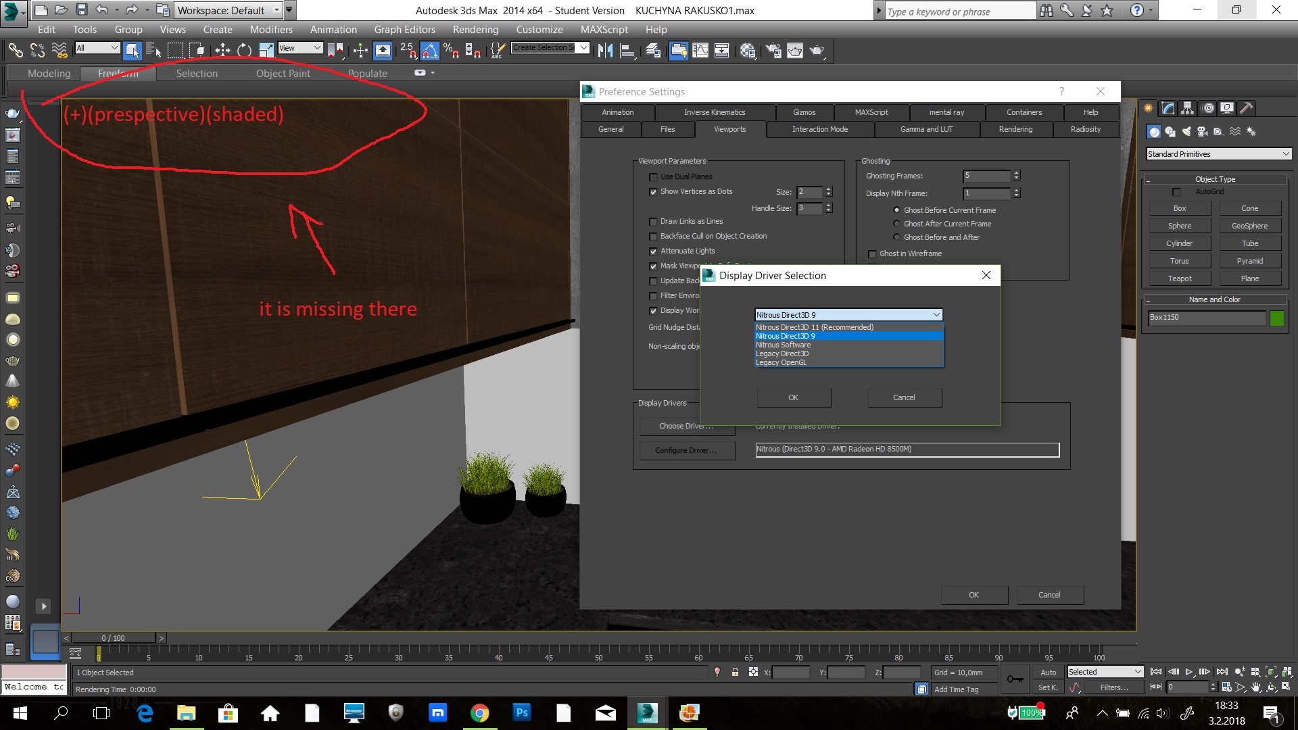Choose Nitrous Direct3D 11 (Recommended) option
The height and width of the screenshot is (730, 1298).
click(x=848, y=327)
